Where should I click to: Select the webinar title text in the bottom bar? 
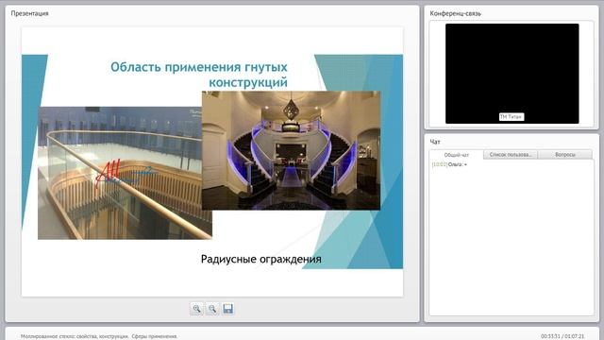99,336
